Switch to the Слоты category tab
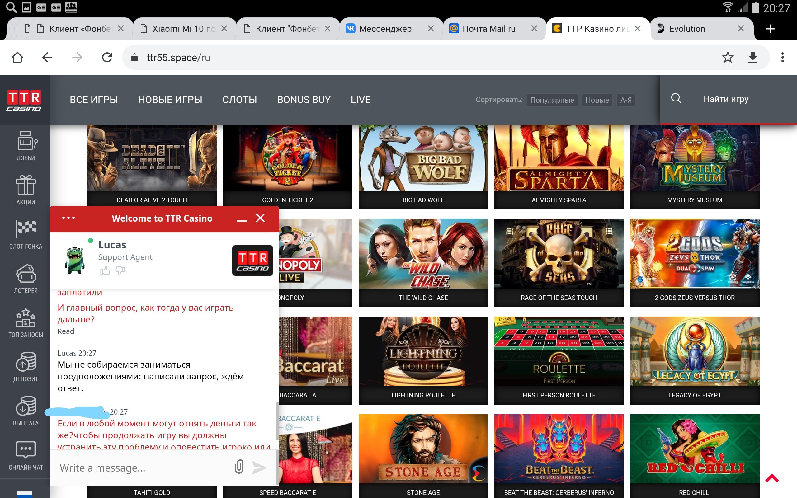Viewport: 797px width, 498px height. click(239, 100)
